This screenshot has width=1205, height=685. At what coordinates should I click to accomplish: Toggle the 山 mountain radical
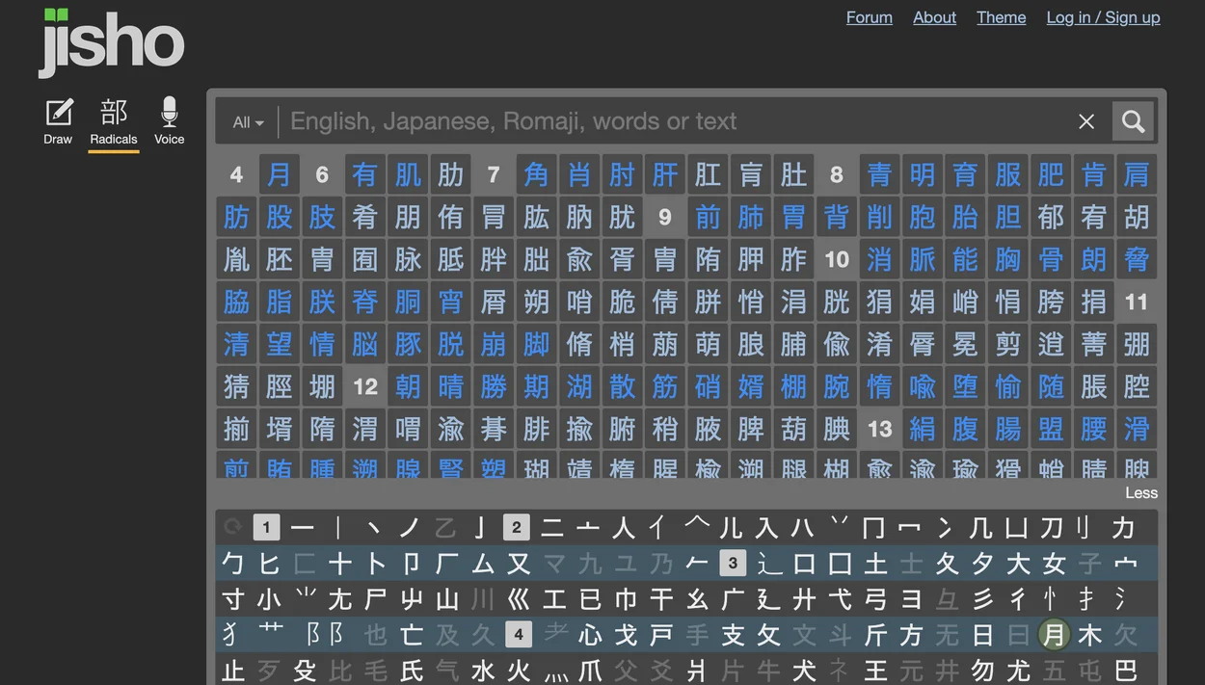[x=447, y=599]
